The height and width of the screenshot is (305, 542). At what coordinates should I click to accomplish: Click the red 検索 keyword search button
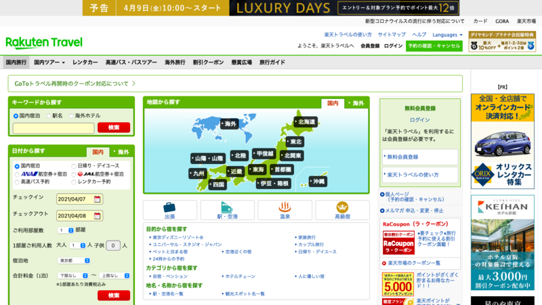[x=114, y=127]
